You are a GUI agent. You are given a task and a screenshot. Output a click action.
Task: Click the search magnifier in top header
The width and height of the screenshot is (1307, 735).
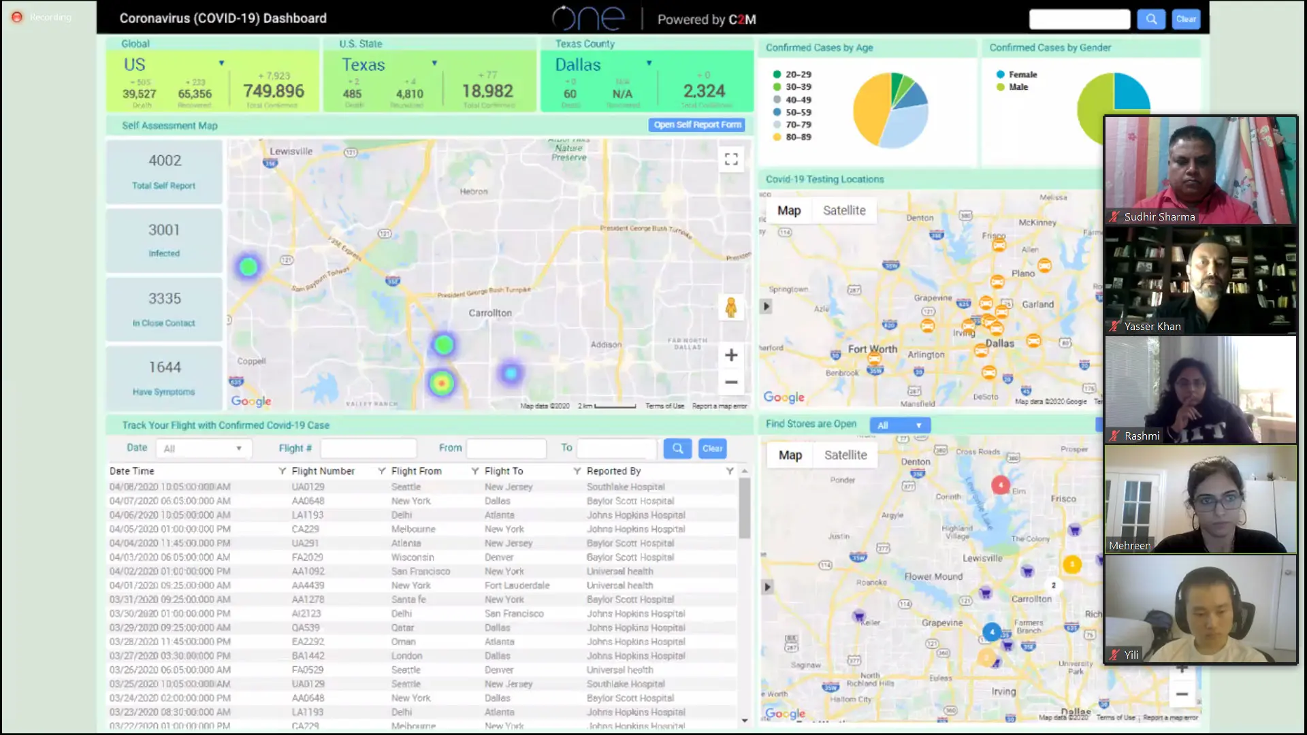(1150, 19)
